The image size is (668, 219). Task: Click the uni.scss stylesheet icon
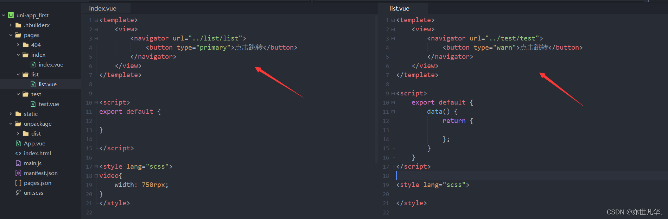(x=18, y=193)
